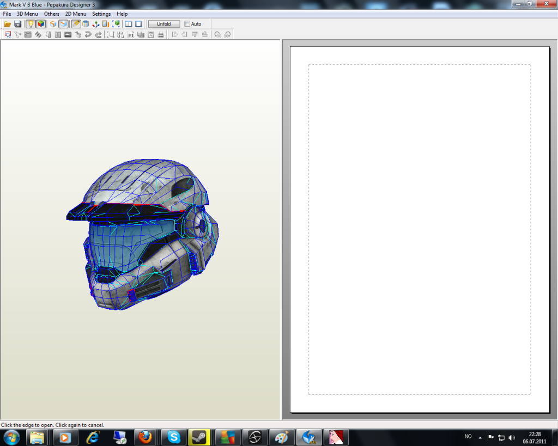Viewport: 558px width, 446px height.
Task: Click the rotate 90 clockwise icon
Action: (x=227, y=34)
